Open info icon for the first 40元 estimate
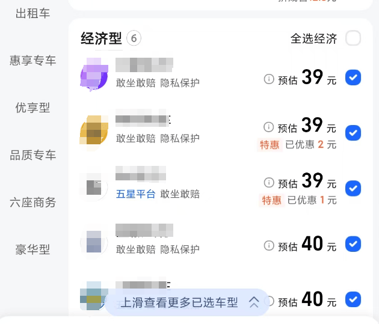 (x=269, y=245)
